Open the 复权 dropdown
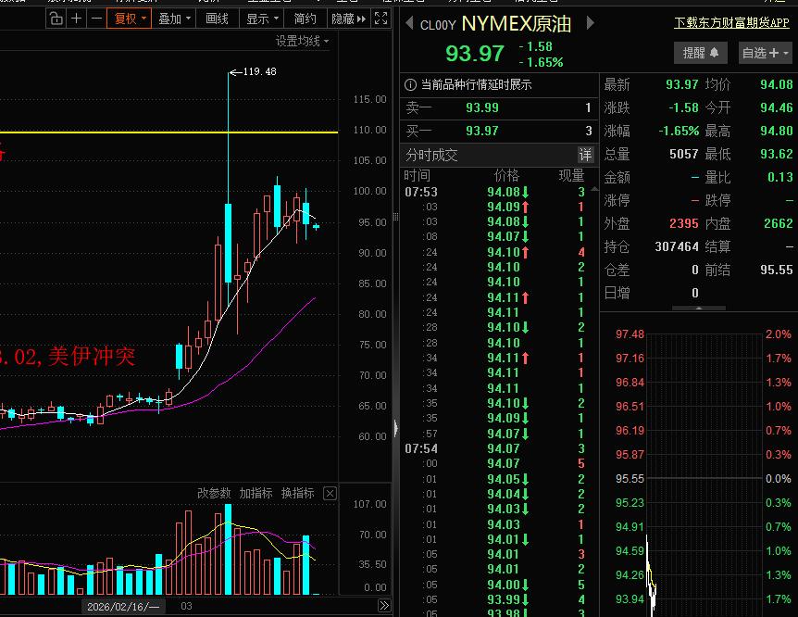Image resolution: width=798 pixels, height=617 pixels. [129, 19]
